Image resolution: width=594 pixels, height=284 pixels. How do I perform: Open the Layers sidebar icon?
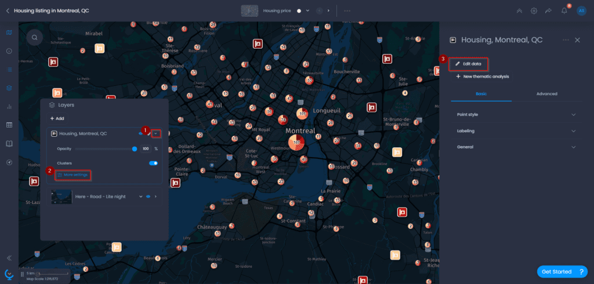click(x=9, y=88)
